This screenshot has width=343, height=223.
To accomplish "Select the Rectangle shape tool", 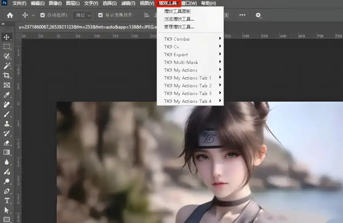I will (7, 219).
